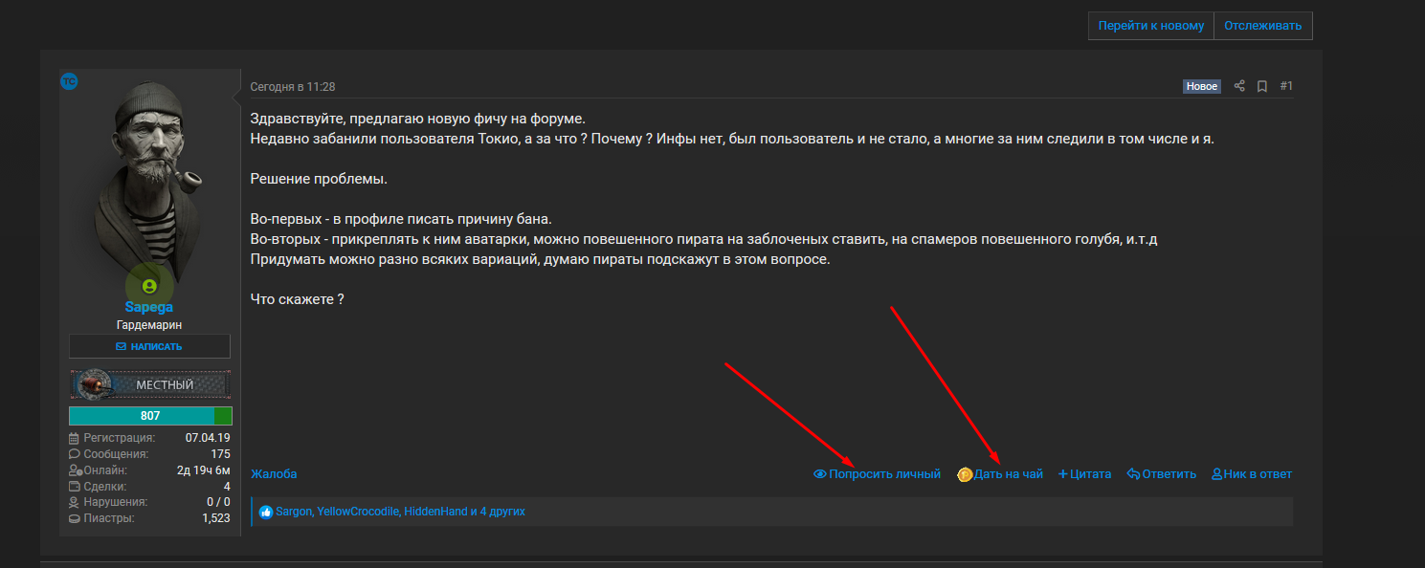Click the МЕСТНЫЙ rank banner
This screenshot has height=568, width=1425.
150,384
